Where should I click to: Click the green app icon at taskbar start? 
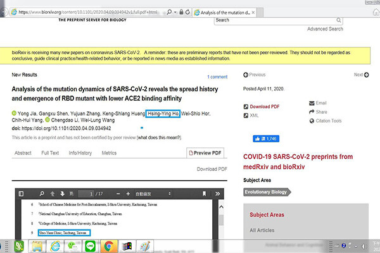18,246
